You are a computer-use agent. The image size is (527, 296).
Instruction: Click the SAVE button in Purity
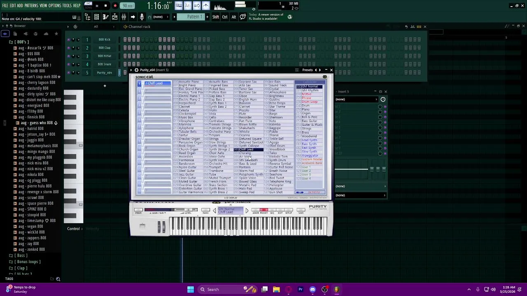click(x=301, y=210)
